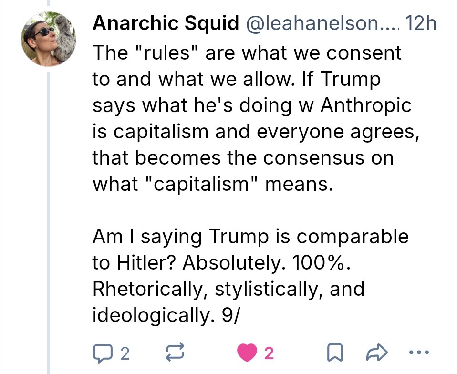Click the vertical thread line on the left
The image size is (457, 374).
pos(49,215)
